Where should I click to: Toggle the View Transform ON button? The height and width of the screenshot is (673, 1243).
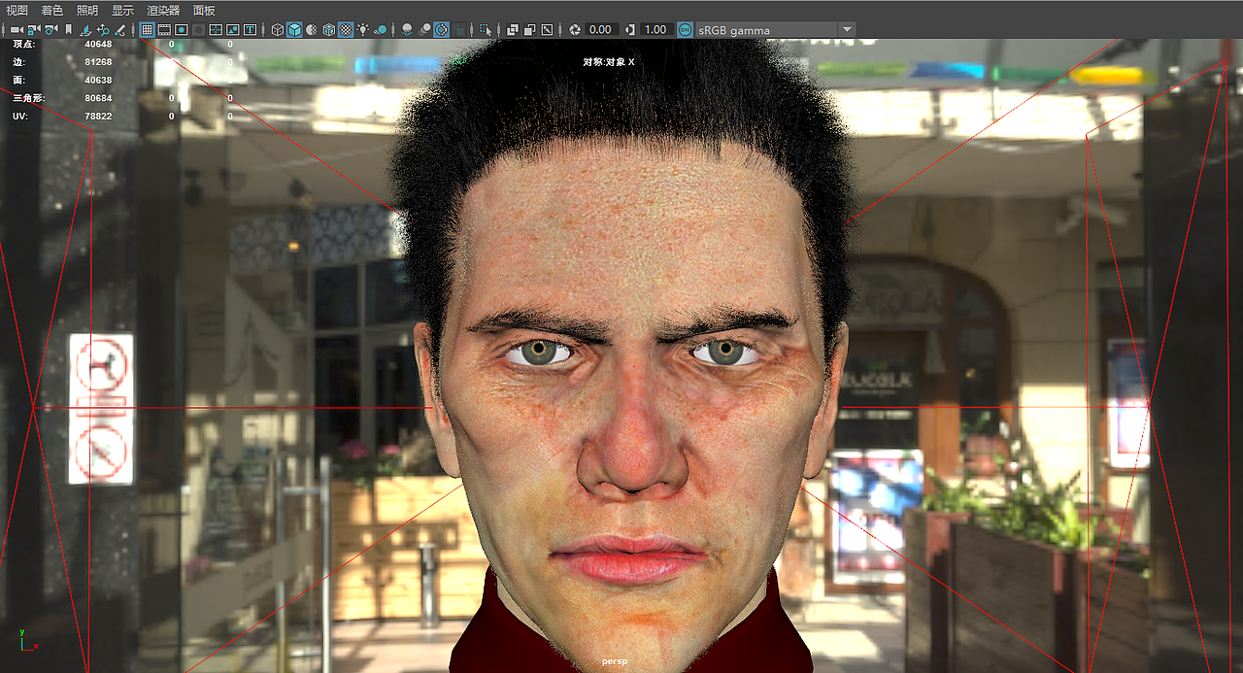686,29
